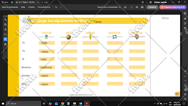This screenshot has width=188, height=106.
Task: Open Todas las herramientas
Action: coord(10,7)
